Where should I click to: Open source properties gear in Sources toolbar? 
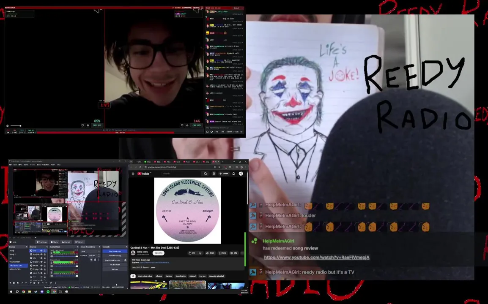coord(38,283)
